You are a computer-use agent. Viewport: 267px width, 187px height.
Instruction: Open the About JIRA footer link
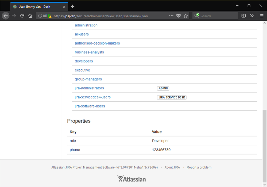(172, 167)
